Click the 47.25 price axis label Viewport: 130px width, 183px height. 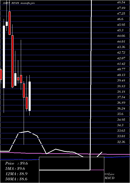(121, 14)
